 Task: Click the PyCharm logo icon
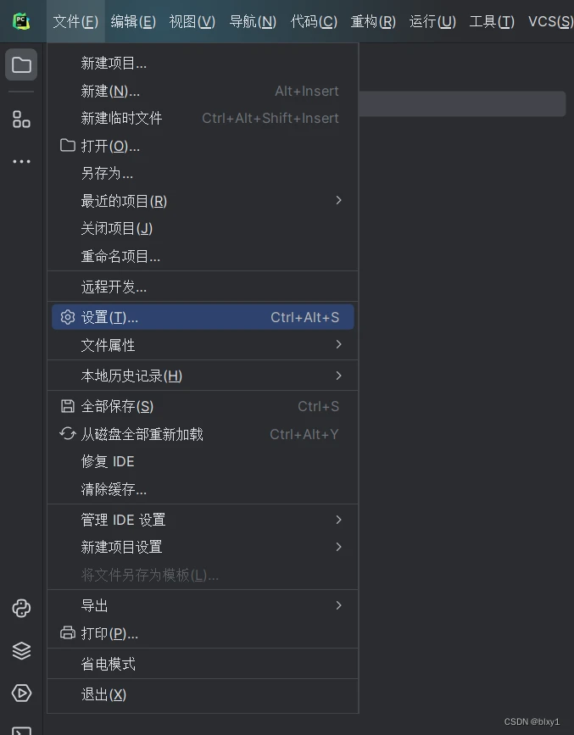(x=21, y=21)
